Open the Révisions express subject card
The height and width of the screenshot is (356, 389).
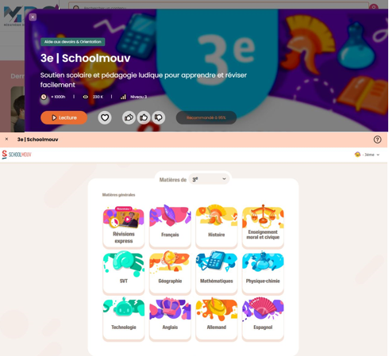pos(124,227)
